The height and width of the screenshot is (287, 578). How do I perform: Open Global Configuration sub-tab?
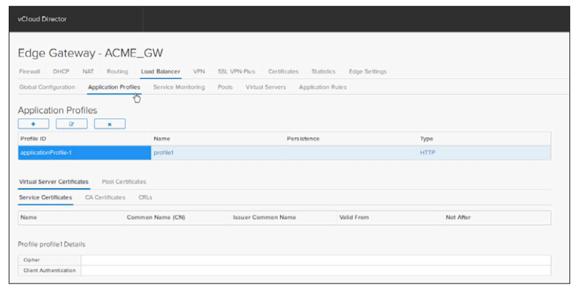click(47, 87)
